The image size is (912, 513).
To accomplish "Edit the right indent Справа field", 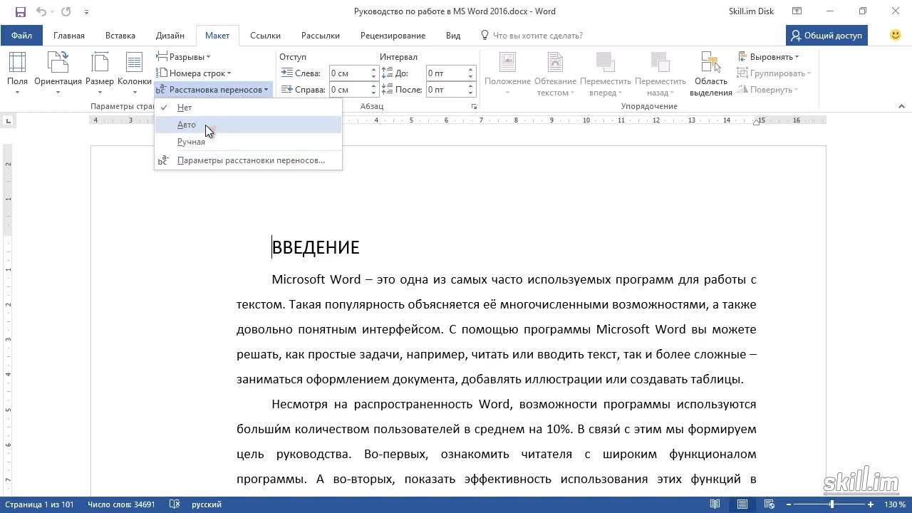I will coord(348,90).
